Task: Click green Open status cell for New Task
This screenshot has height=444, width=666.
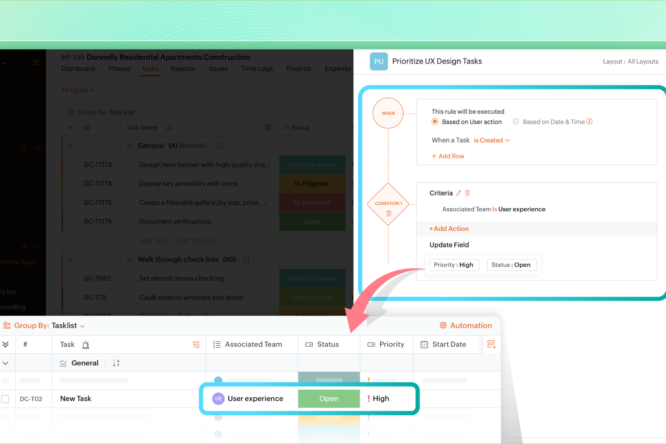Action: [x=329, y=399]
